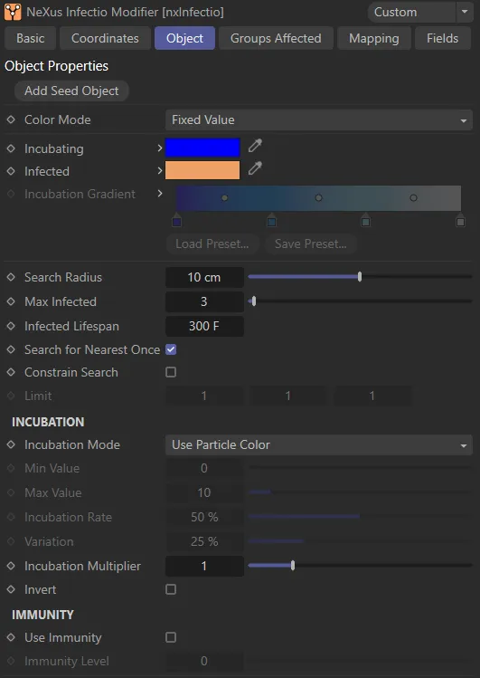The width and height of the screenshot is (480, 678).
Task: Switch to the Basic tab
Action: point(30,38)
